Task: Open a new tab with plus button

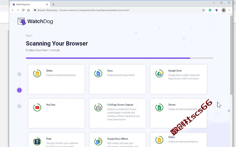Action: point(53,4)
